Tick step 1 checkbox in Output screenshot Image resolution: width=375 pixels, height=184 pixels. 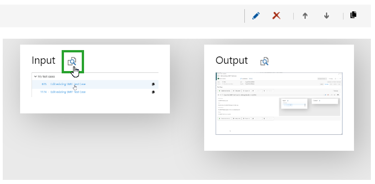218,95
